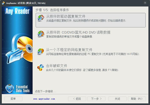This screenshot has height=105, width=150.
Task: Click description 复制读取错误的单独文件或整个磁盘映像
Action: point(69,37)
